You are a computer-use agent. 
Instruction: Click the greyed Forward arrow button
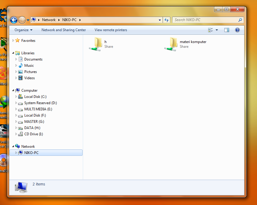(22, 20)
